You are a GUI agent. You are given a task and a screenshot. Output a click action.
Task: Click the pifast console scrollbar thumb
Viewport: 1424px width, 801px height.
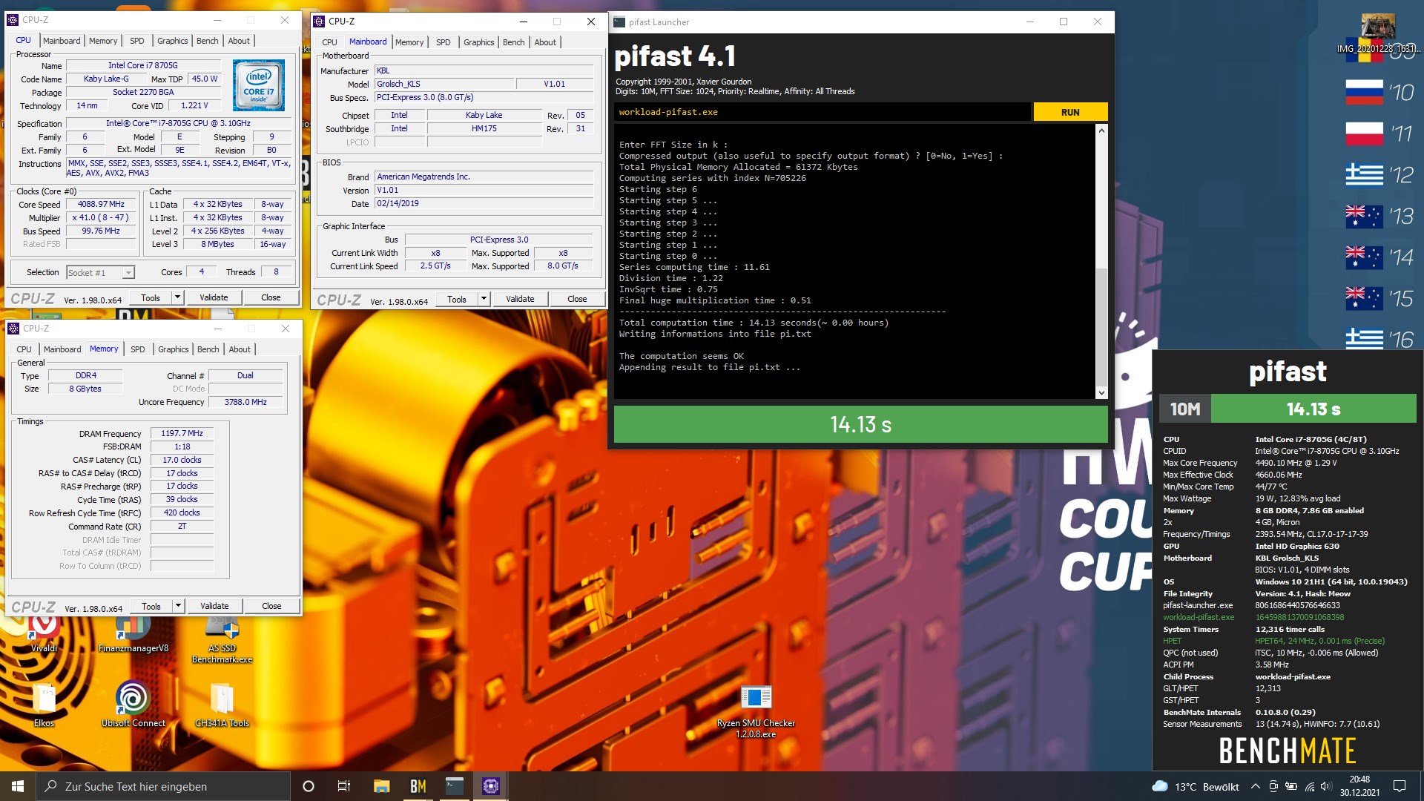click(1101, 326)
